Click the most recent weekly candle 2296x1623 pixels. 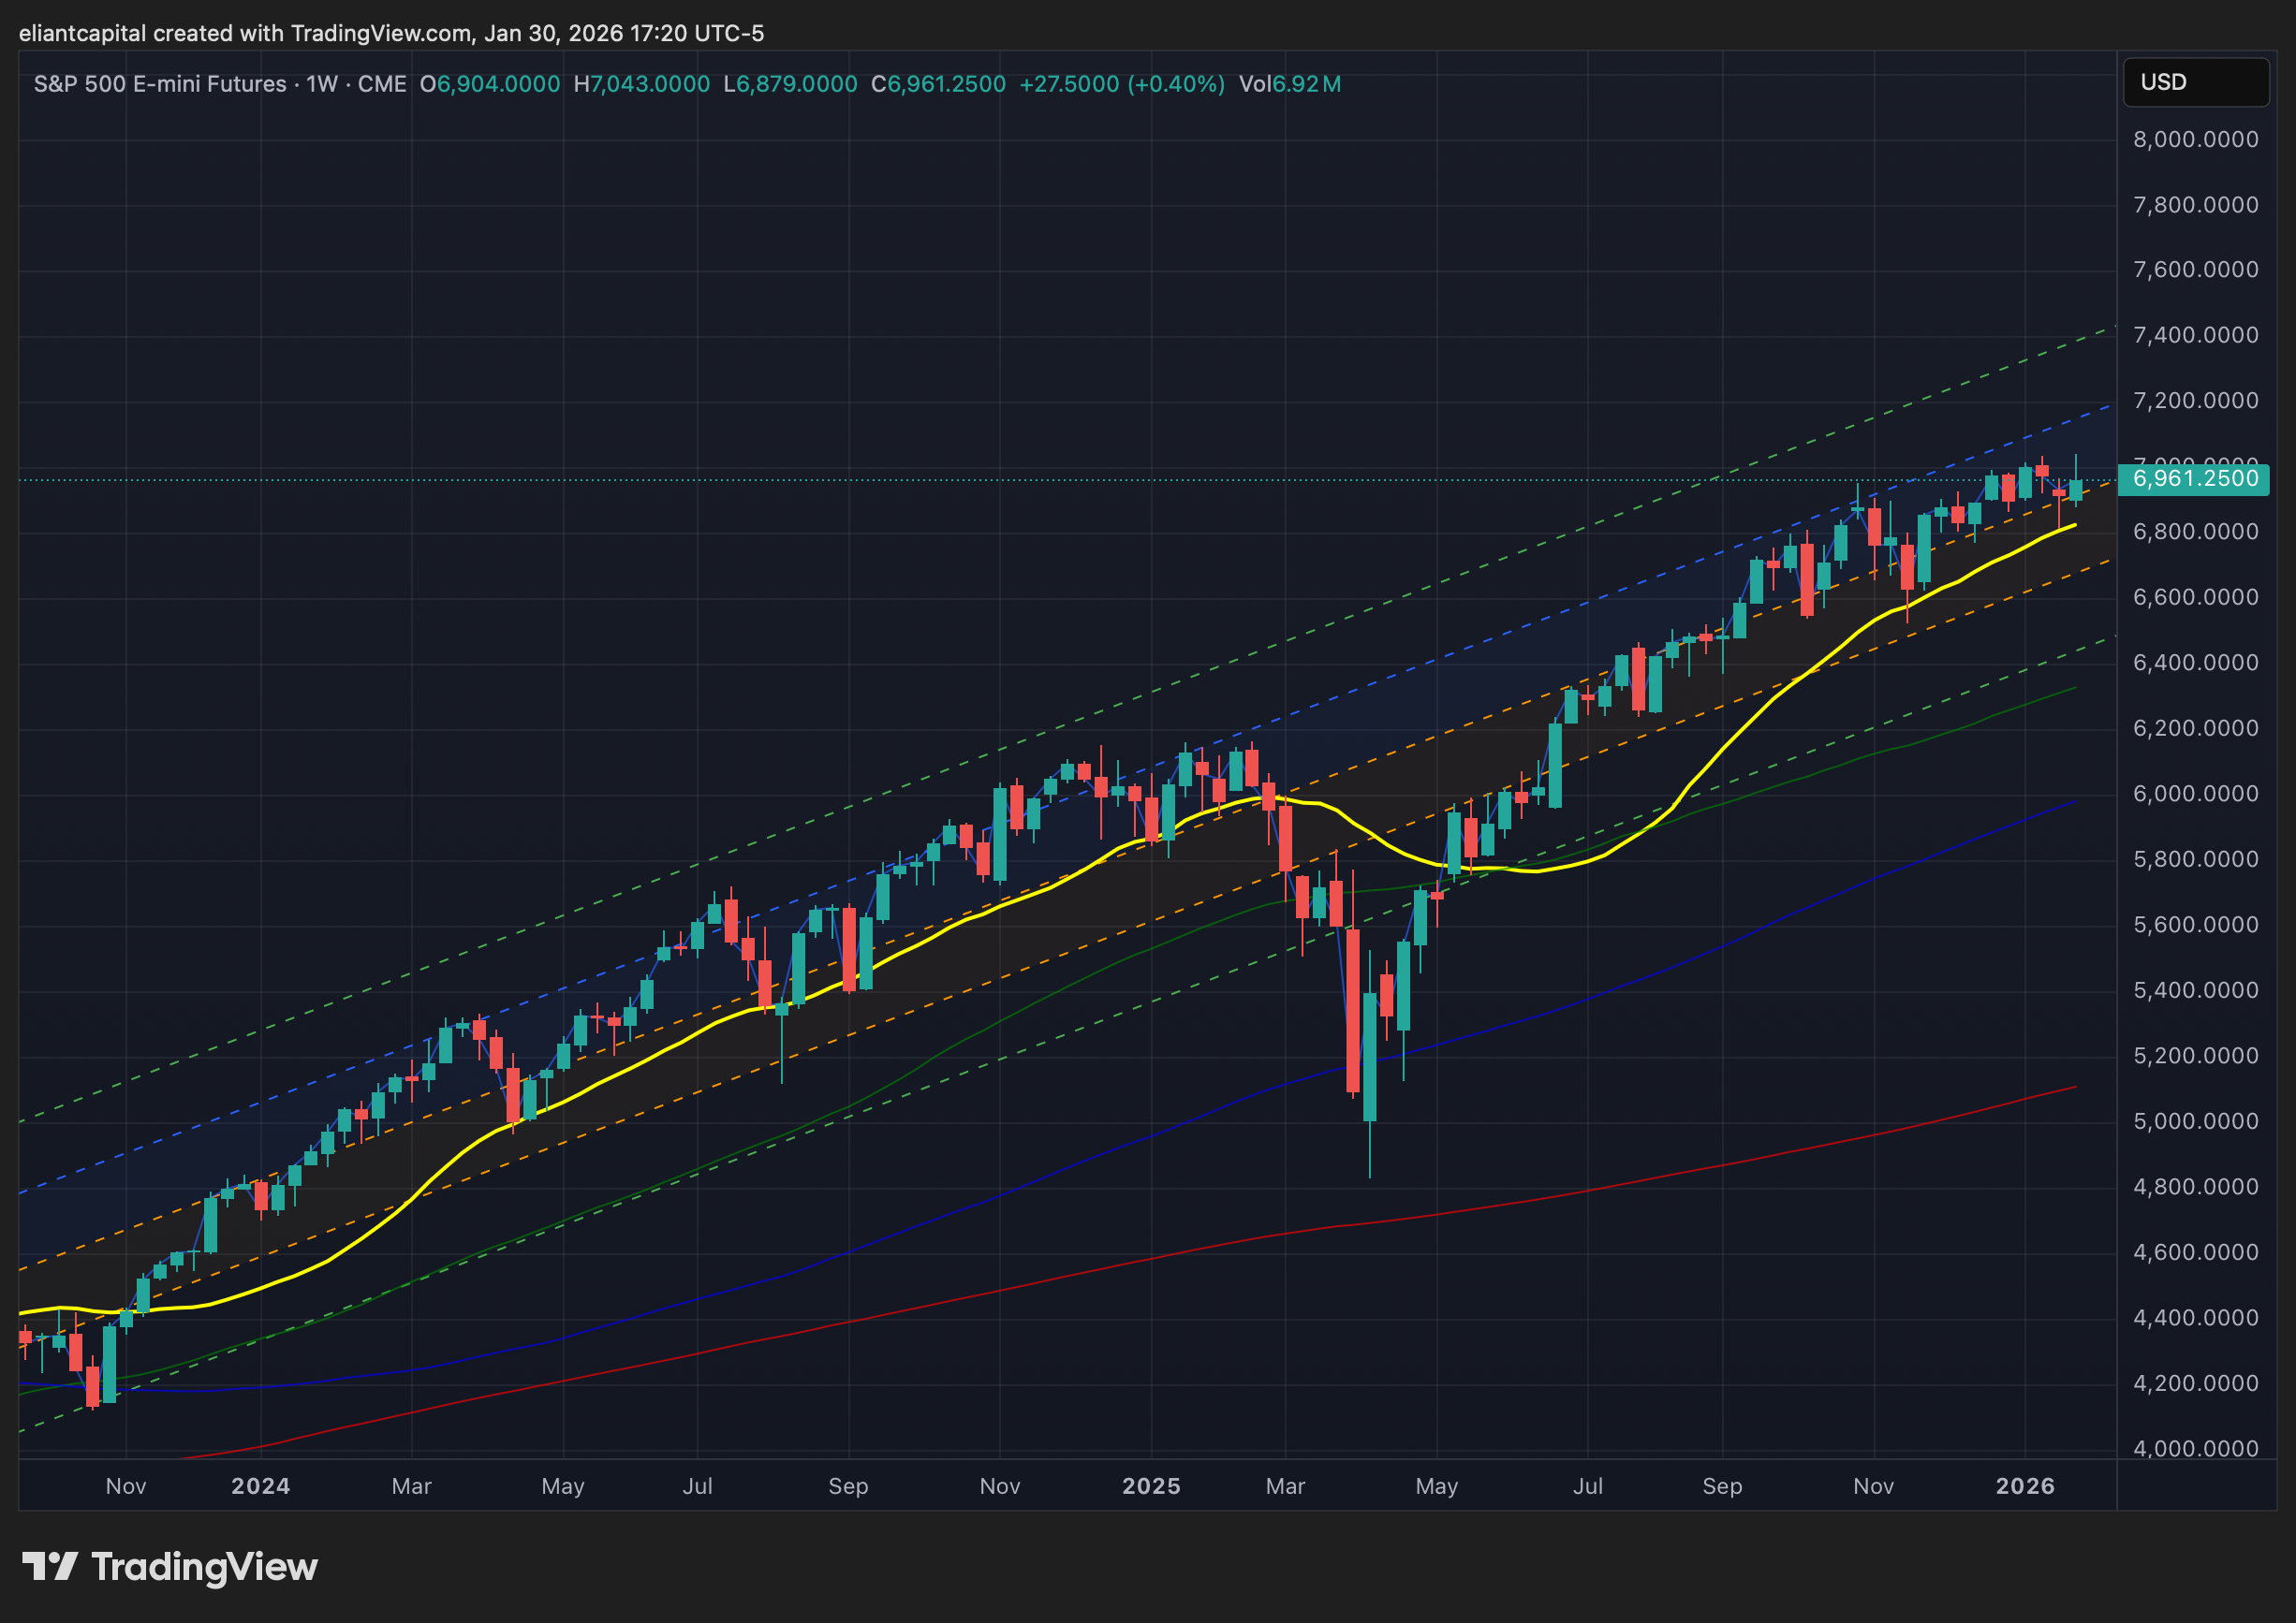2075,490
